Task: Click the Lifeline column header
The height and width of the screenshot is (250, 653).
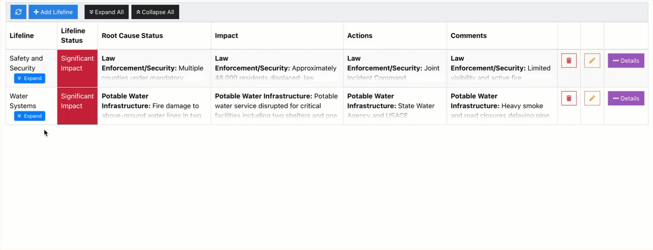Action: [x=22, y=36]
